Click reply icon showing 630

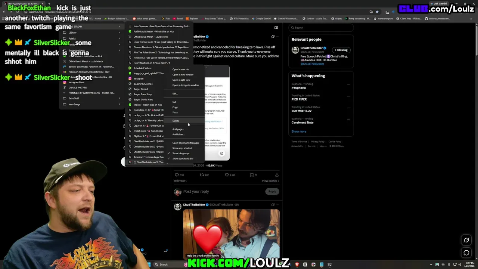pyautogui.click(x=180, y=175)
